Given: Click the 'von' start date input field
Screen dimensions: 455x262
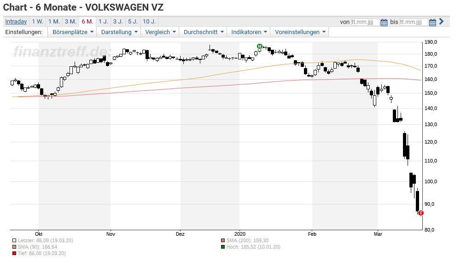Looking at the screenshot, I should pos(365,22).
